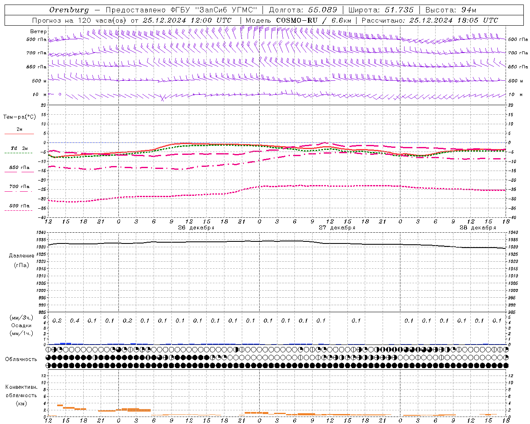Click the "(мм/1ч.)" precipitation unit label
530x424 pixels.
(x=22, y=333)
